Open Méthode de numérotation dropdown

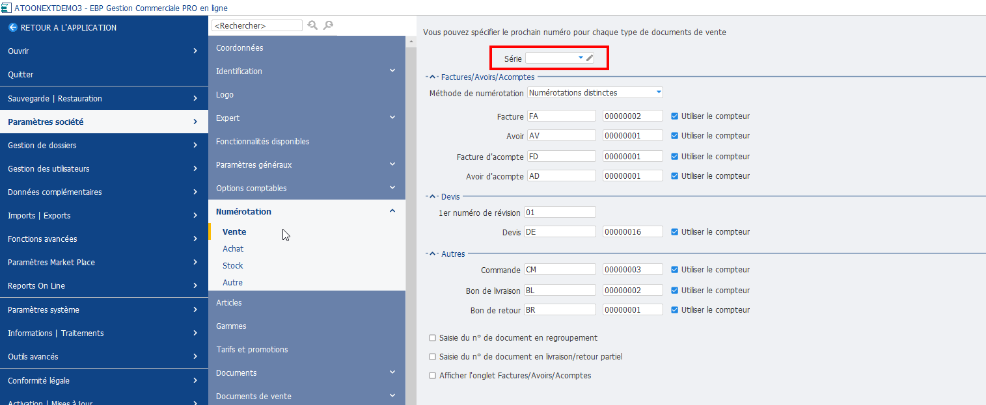[x=659, y=93]
